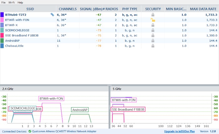
Task: Click the pink color swatch beside BTWifi-with-FON
Action: (2, 20)
